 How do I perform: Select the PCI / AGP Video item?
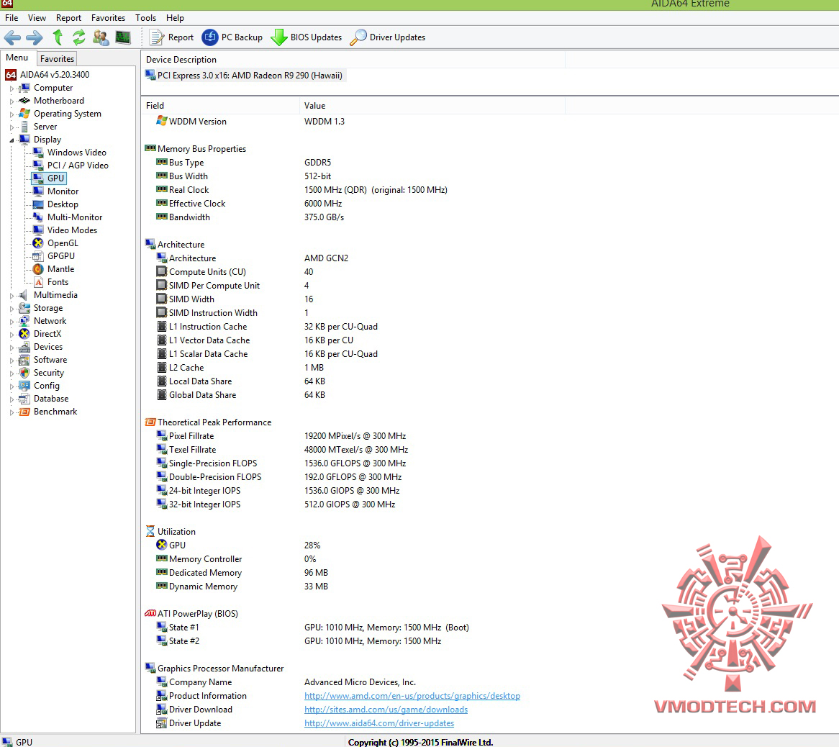point(78,166)
